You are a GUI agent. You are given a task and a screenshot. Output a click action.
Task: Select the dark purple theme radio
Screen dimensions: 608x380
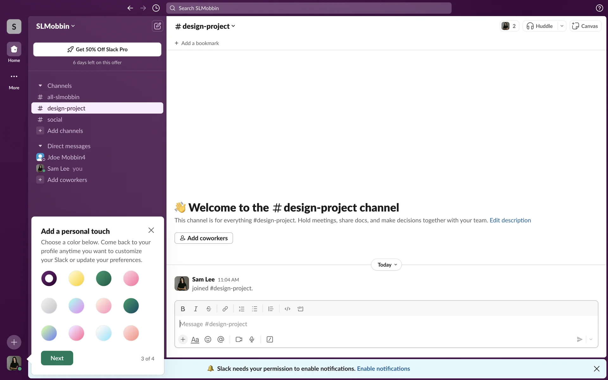[49, 278]
